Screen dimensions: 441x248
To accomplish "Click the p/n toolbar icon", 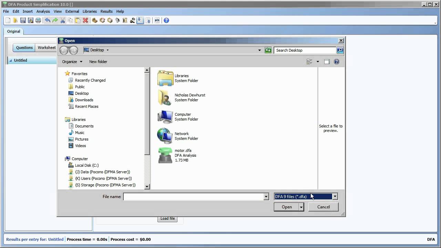I will [157, 20].
